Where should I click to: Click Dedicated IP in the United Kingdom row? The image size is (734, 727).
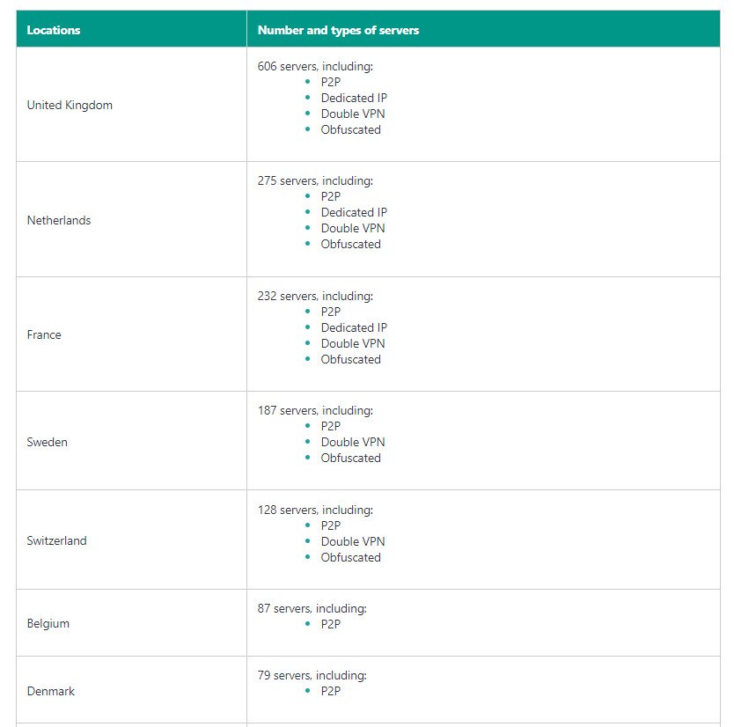pos(354,98)
